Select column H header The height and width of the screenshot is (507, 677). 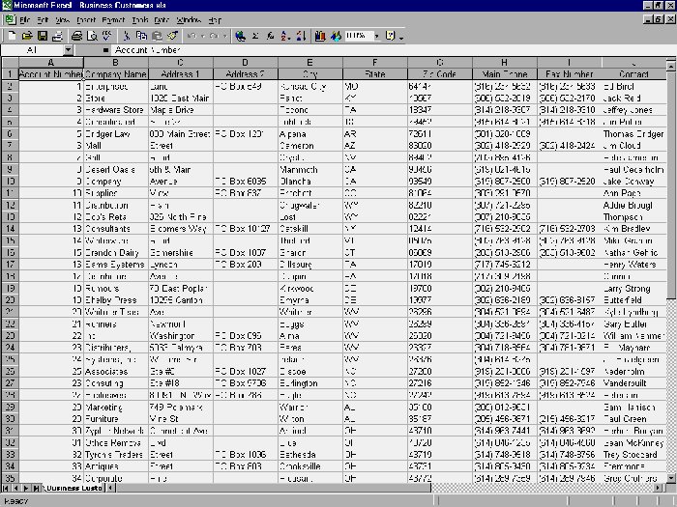pyautogui.click(x=504, y=63)
